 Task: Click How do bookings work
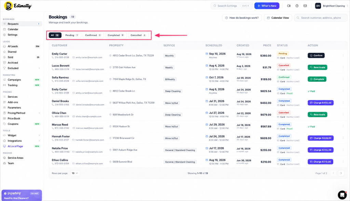coord(242,18)
